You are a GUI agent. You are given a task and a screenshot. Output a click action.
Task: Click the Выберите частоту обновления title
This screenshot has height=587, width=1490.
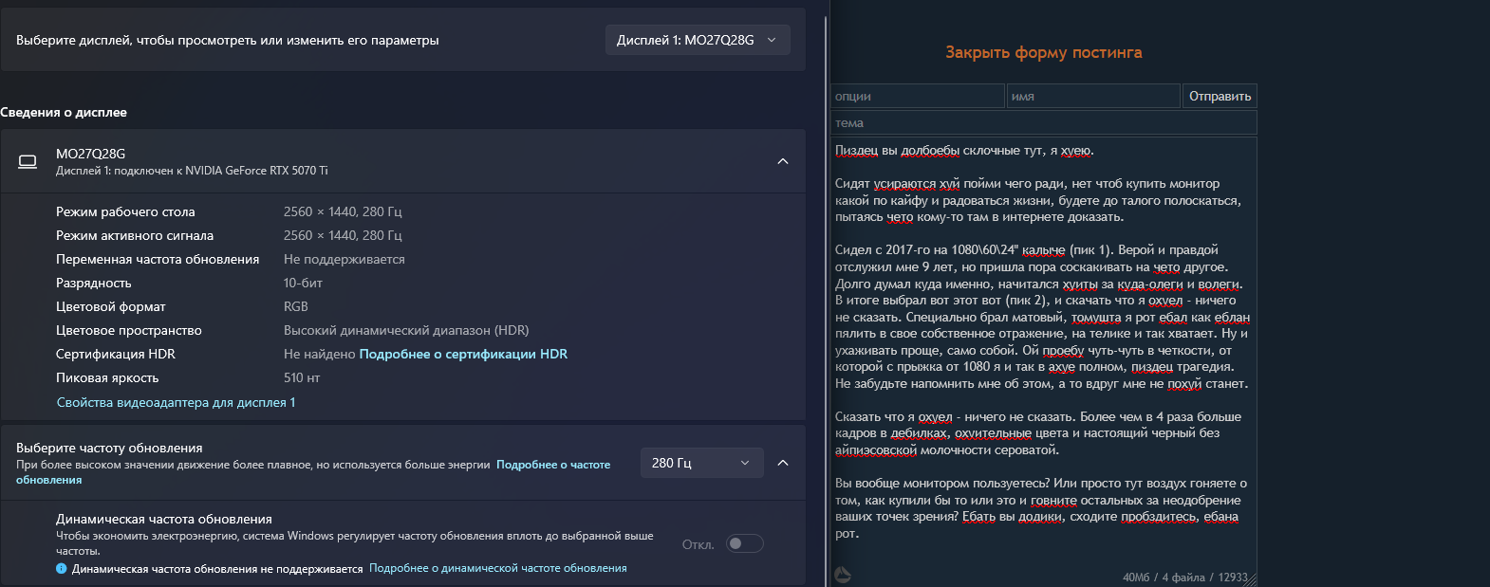[109, 448]
